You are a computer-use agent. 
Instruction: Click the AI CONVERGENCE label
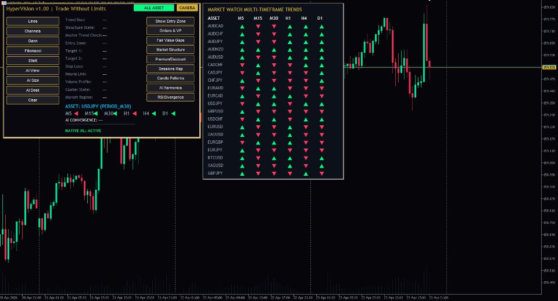(84, 120)
